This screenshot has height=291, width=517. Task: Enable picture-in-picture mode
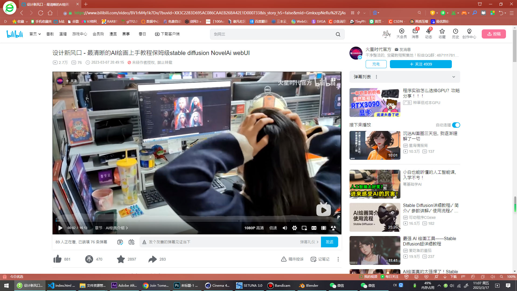tap(304, 228)
